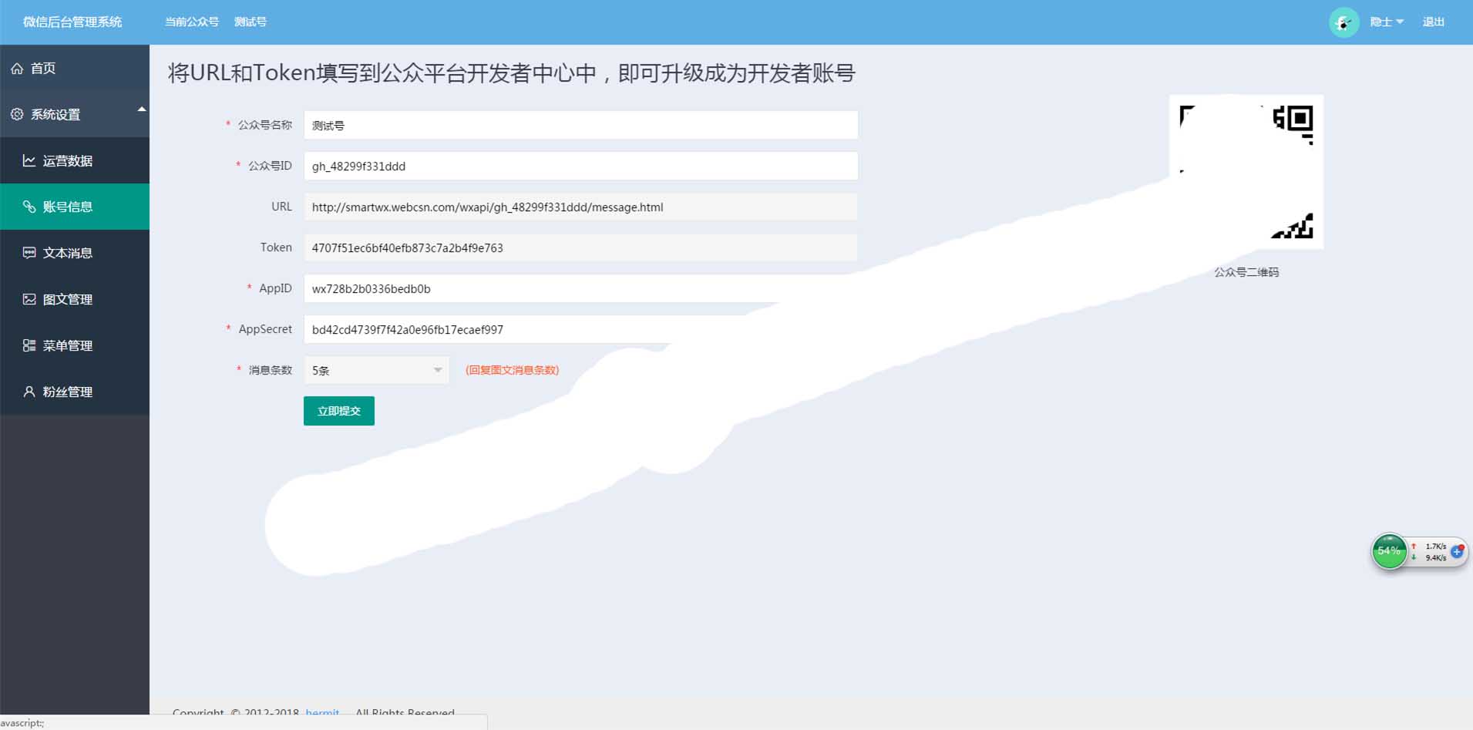Click the picture icon for 图文管理
This screenshot has height=730, width=1473.
[x=29, y=299]
